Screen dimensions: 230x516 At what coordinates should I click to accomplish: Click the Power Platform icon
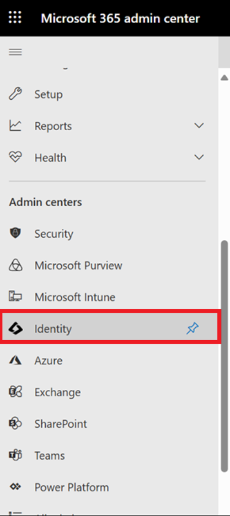[x=15, y=487]
